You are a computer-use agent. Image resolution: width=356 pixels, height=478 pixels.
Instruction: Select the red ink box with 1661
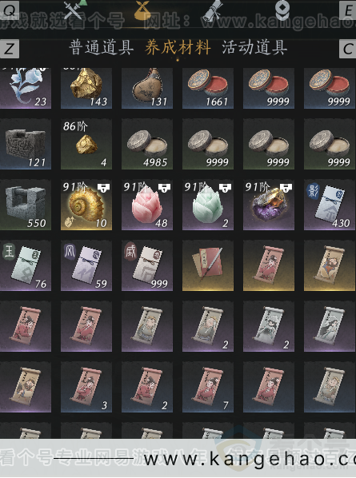pos(208,88)
